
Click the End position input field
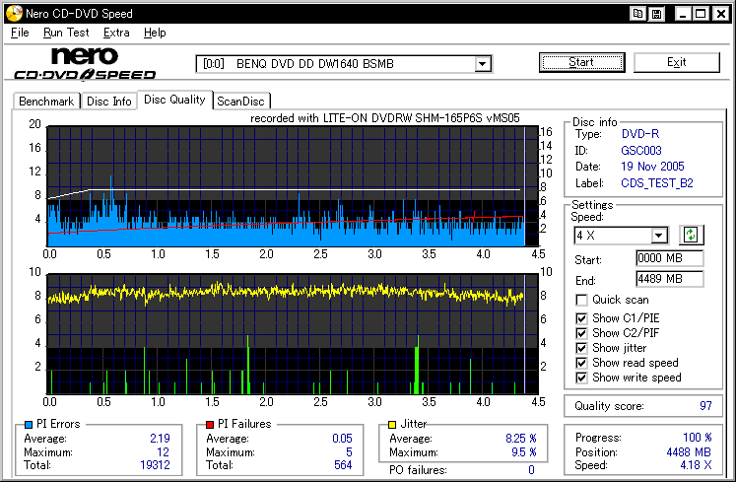[x=669, y=279]
